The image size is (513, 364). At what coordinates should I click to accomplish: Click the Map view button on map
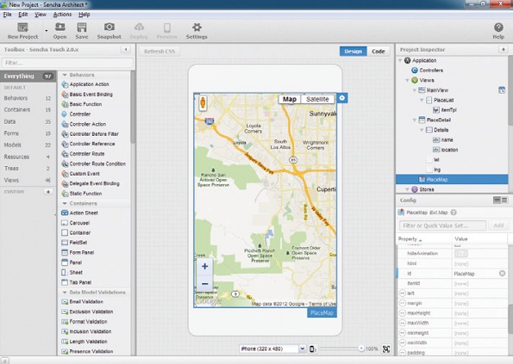tap(290, 99)
